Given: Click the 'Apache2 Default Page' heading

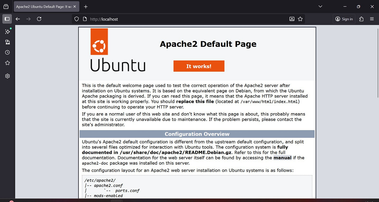Looking at the screenshot, I should click(x=208, y=44).
